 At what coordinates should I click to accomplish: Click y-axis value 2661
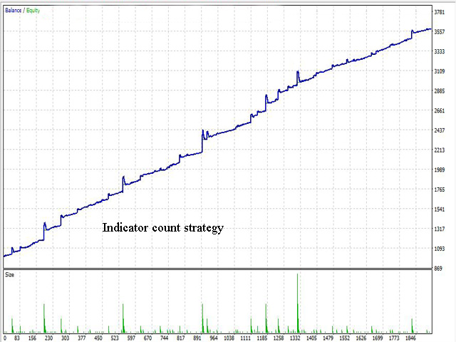[440, 111]
